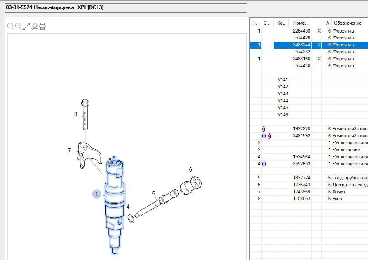Select variant code V146 entry
This screenshot has width=368, height=260.
point(283,115)
